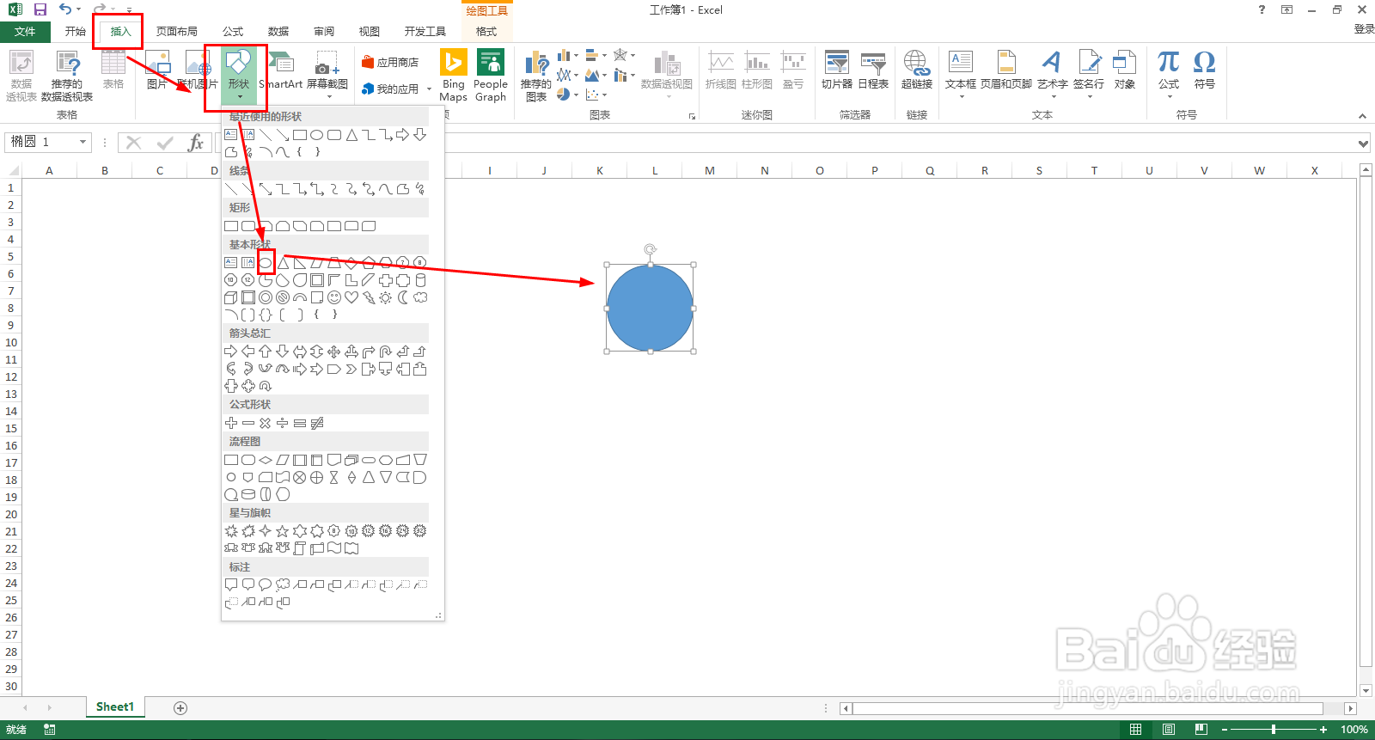Screen dimensions: 1375x740
Task: Open the 数据 data tab
Action: [x=278, y=31]
